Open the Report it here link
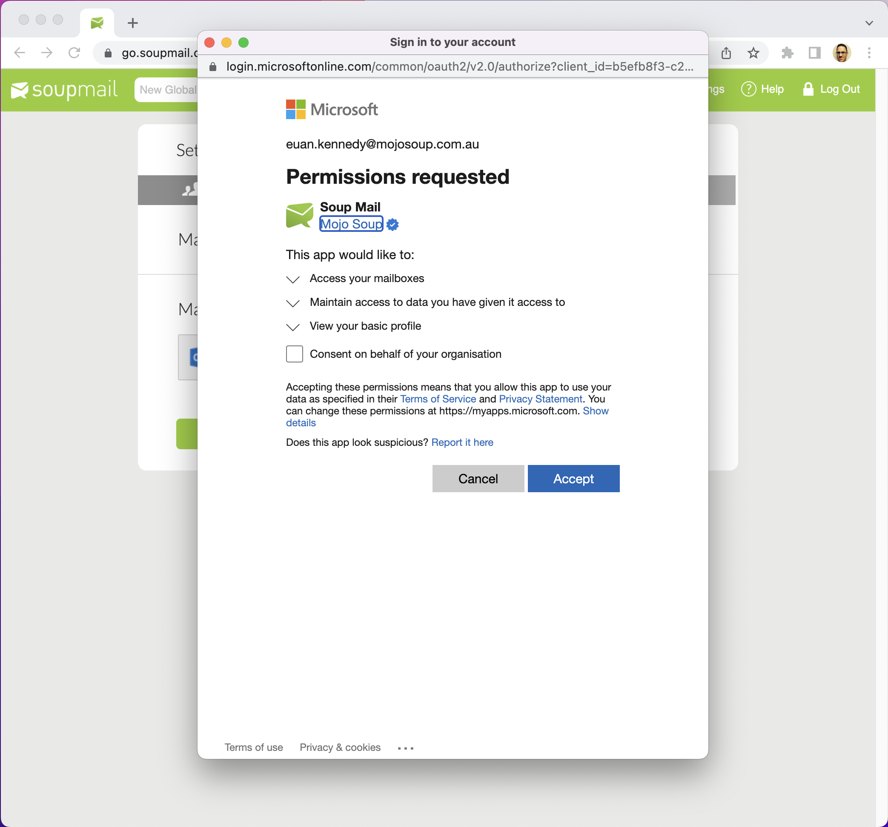This screenshot has height=827, width=888. pyautogui.click(x=462, y=442)
